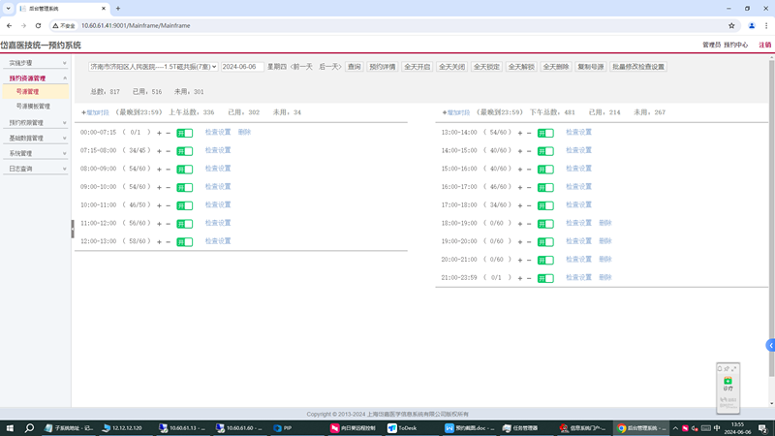Open 检查设置 link for 12:00-13:00 slot
Viewport: 775px width, 436px height.
point(218,240)
